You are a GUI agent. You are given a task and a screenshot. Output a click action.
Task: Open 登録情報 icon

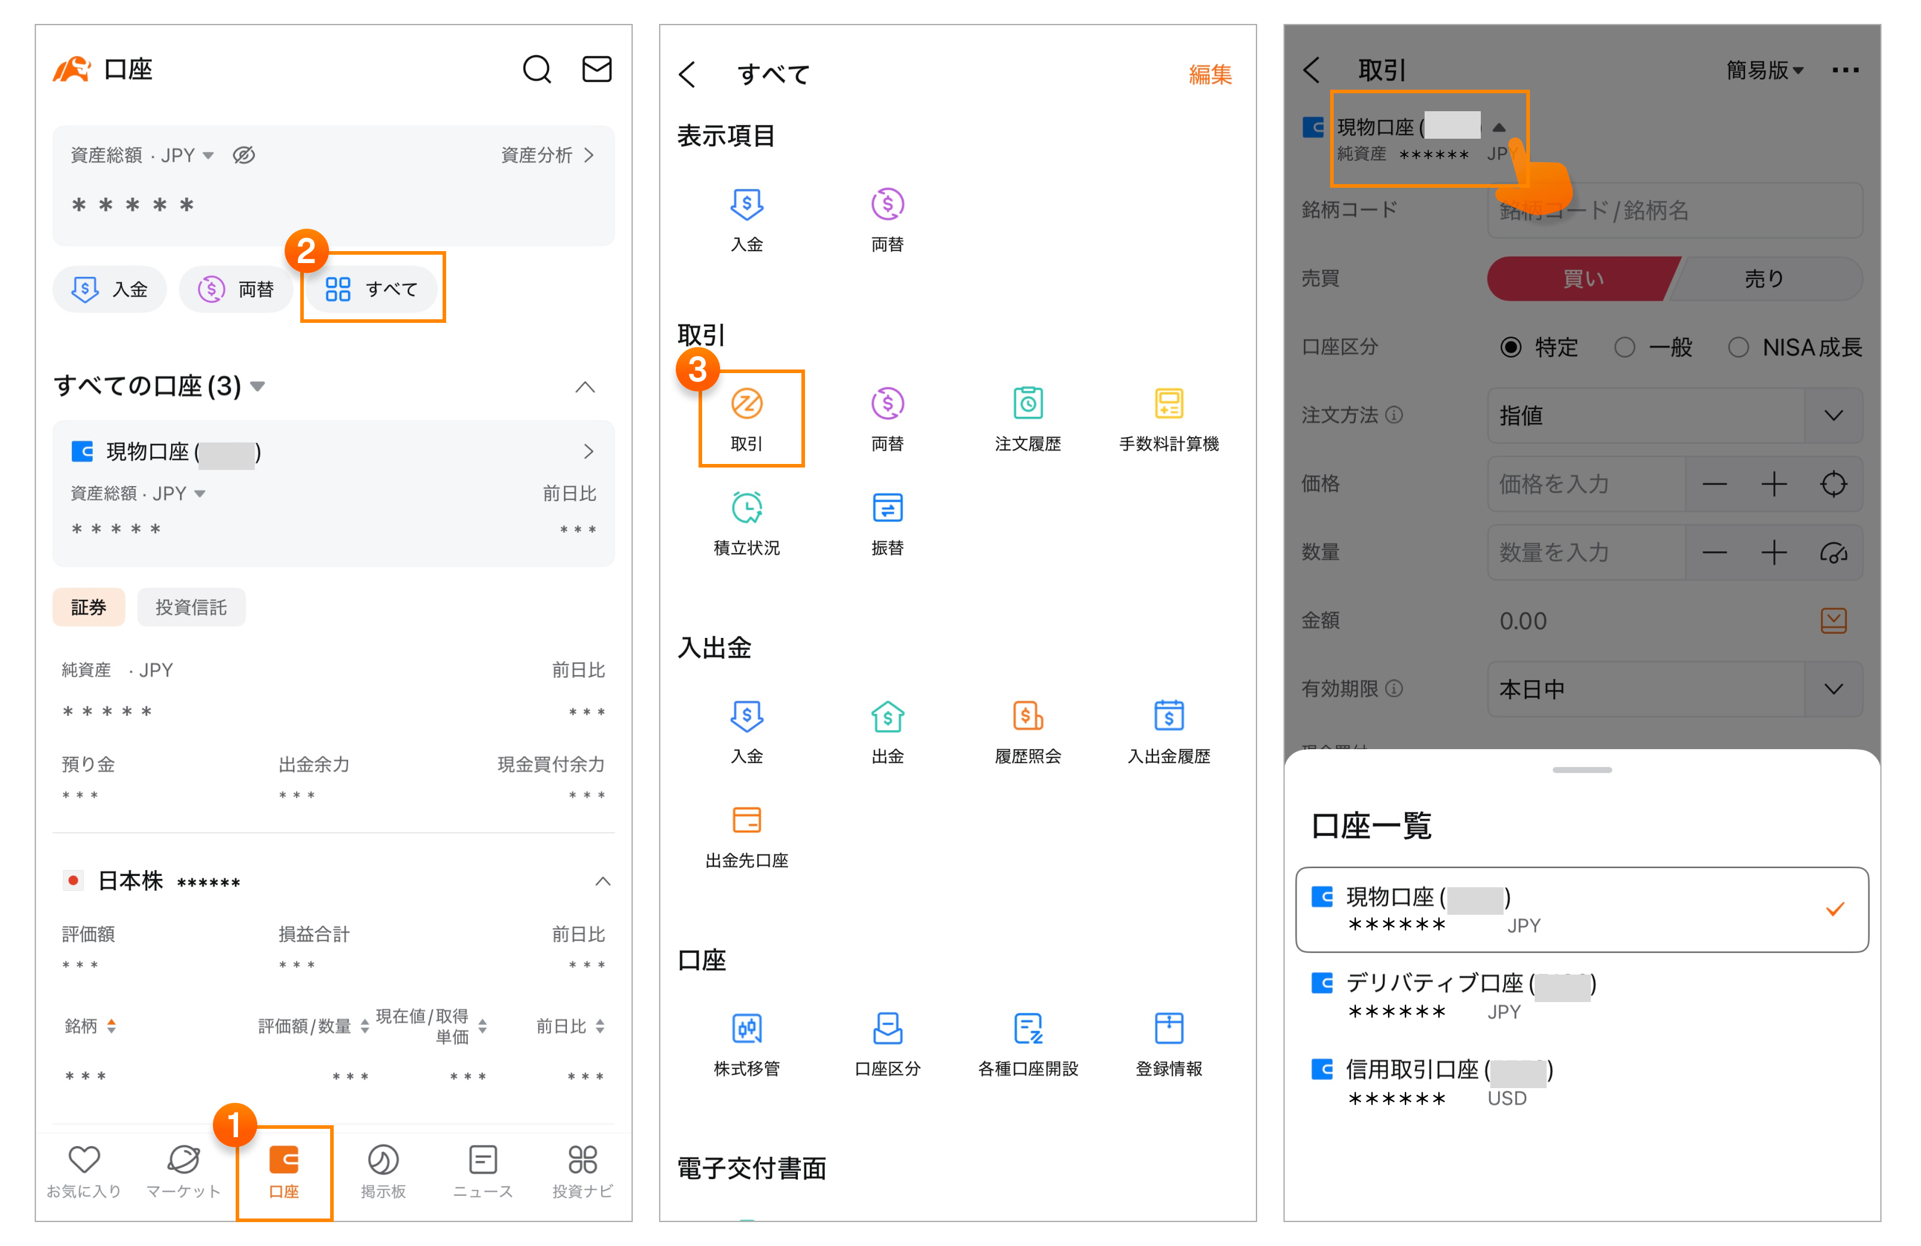(x=1169, y=1045)
